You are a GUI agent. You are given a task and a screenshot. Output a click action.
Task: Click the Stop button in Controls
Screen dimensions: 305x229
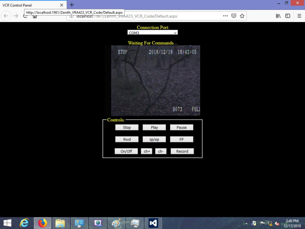coord(127,127)
